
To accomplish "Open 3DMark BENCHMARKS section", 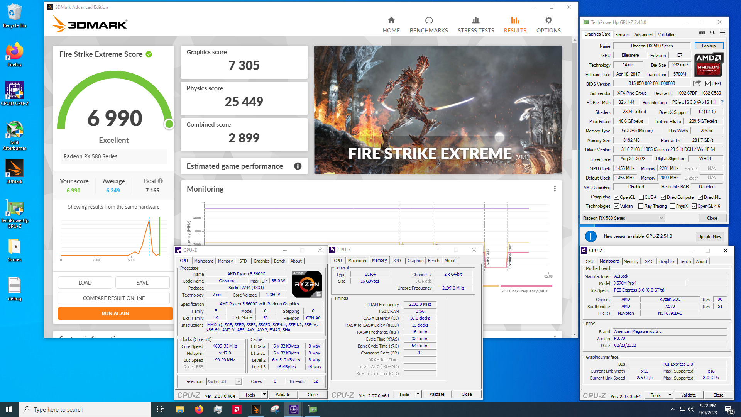I will [428, 25].
